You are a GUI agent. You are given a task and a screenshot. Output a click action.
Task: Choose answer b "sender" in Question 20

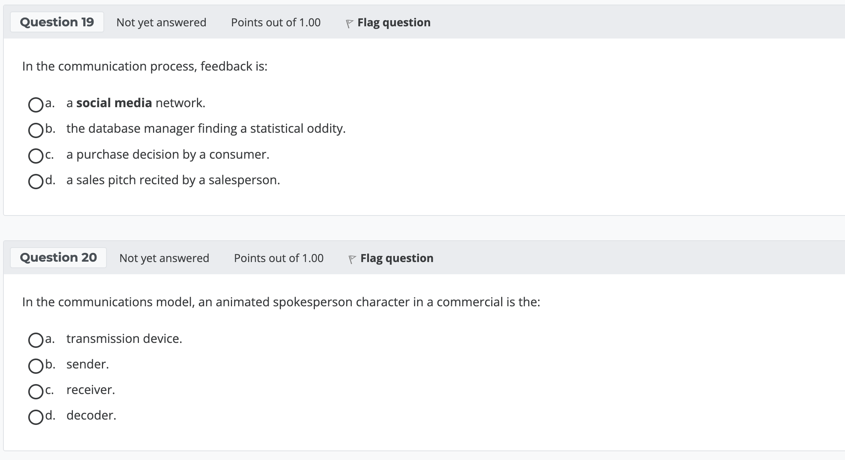[x=35, y=366]
